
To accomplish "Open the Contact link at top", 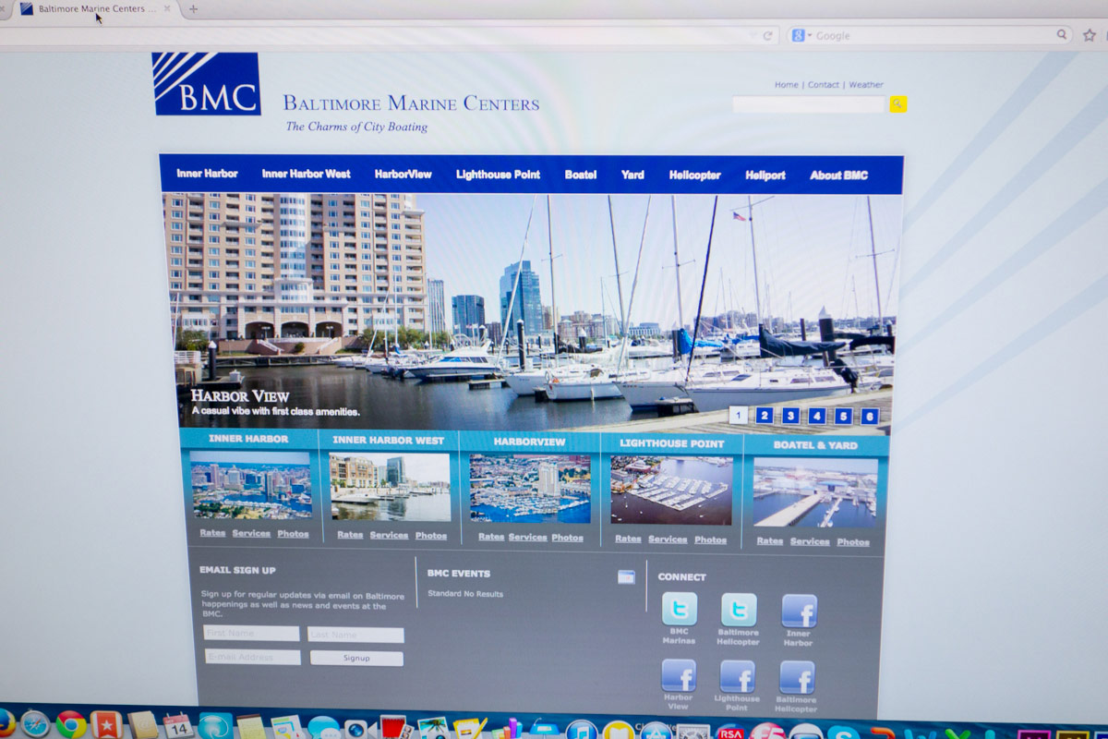I will coord(823,85).
